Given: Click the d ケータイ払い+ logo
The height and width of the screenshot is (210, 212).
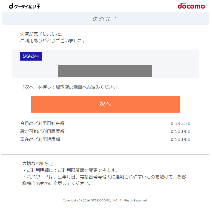Looking at the screenshot, I should tap(25, 6).
